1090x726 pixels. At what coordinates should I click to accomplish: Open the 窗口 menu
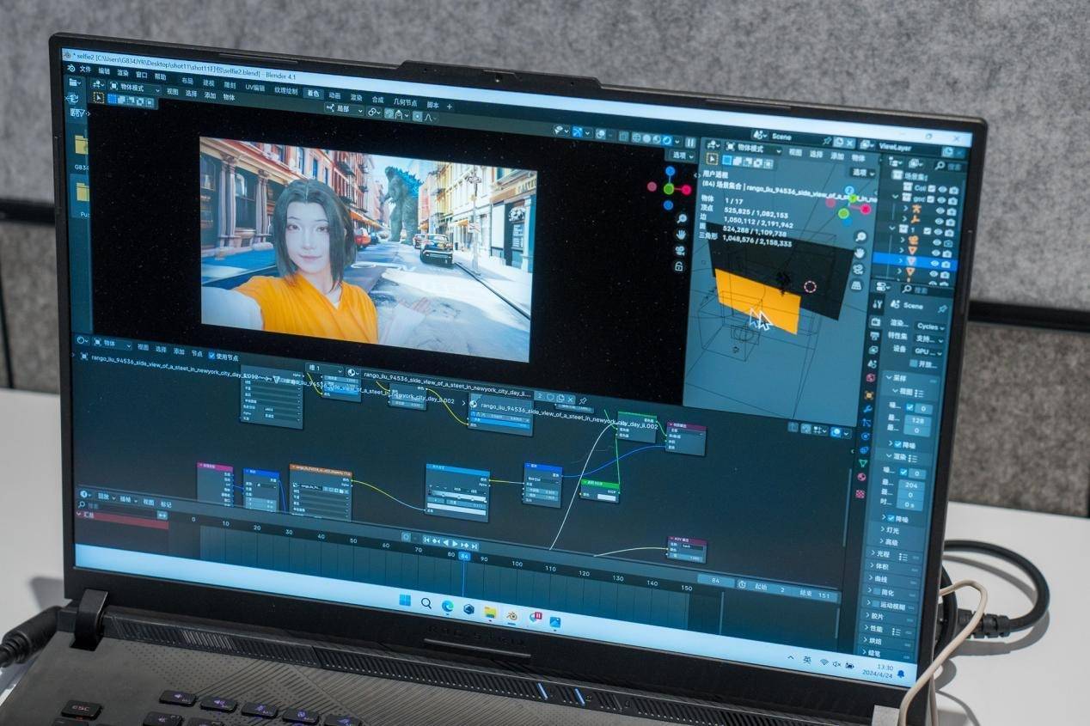click(x=142, y=75)
